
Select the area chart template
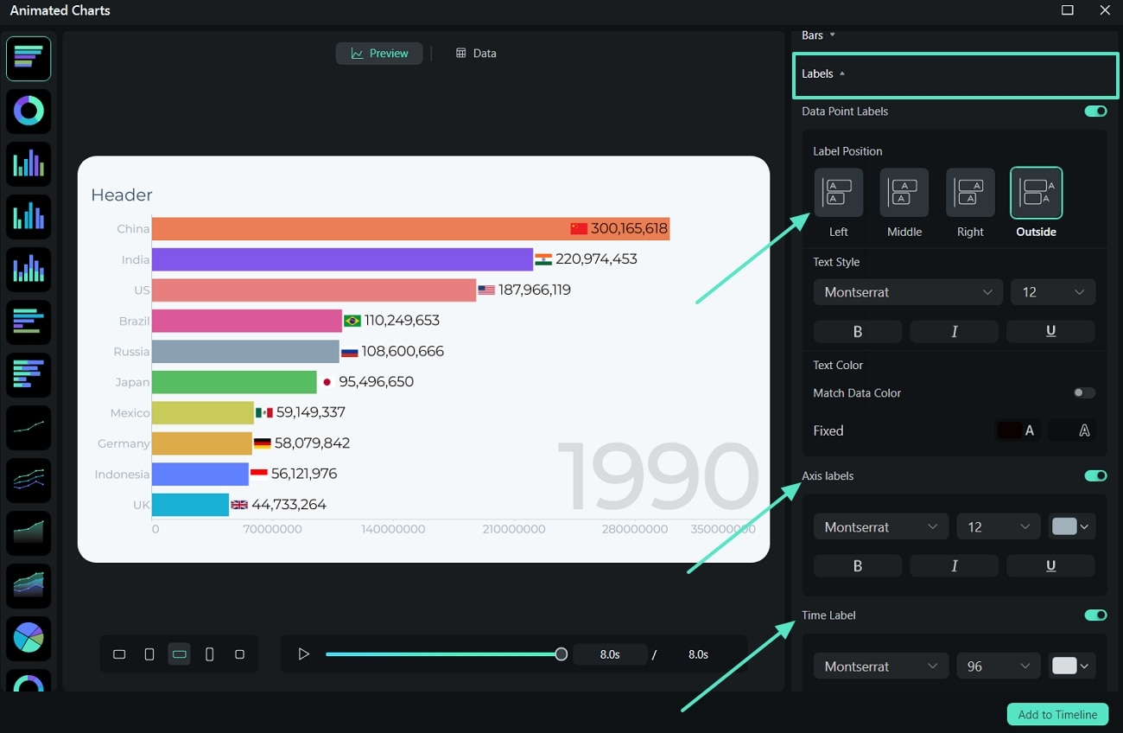click(29, 532)
